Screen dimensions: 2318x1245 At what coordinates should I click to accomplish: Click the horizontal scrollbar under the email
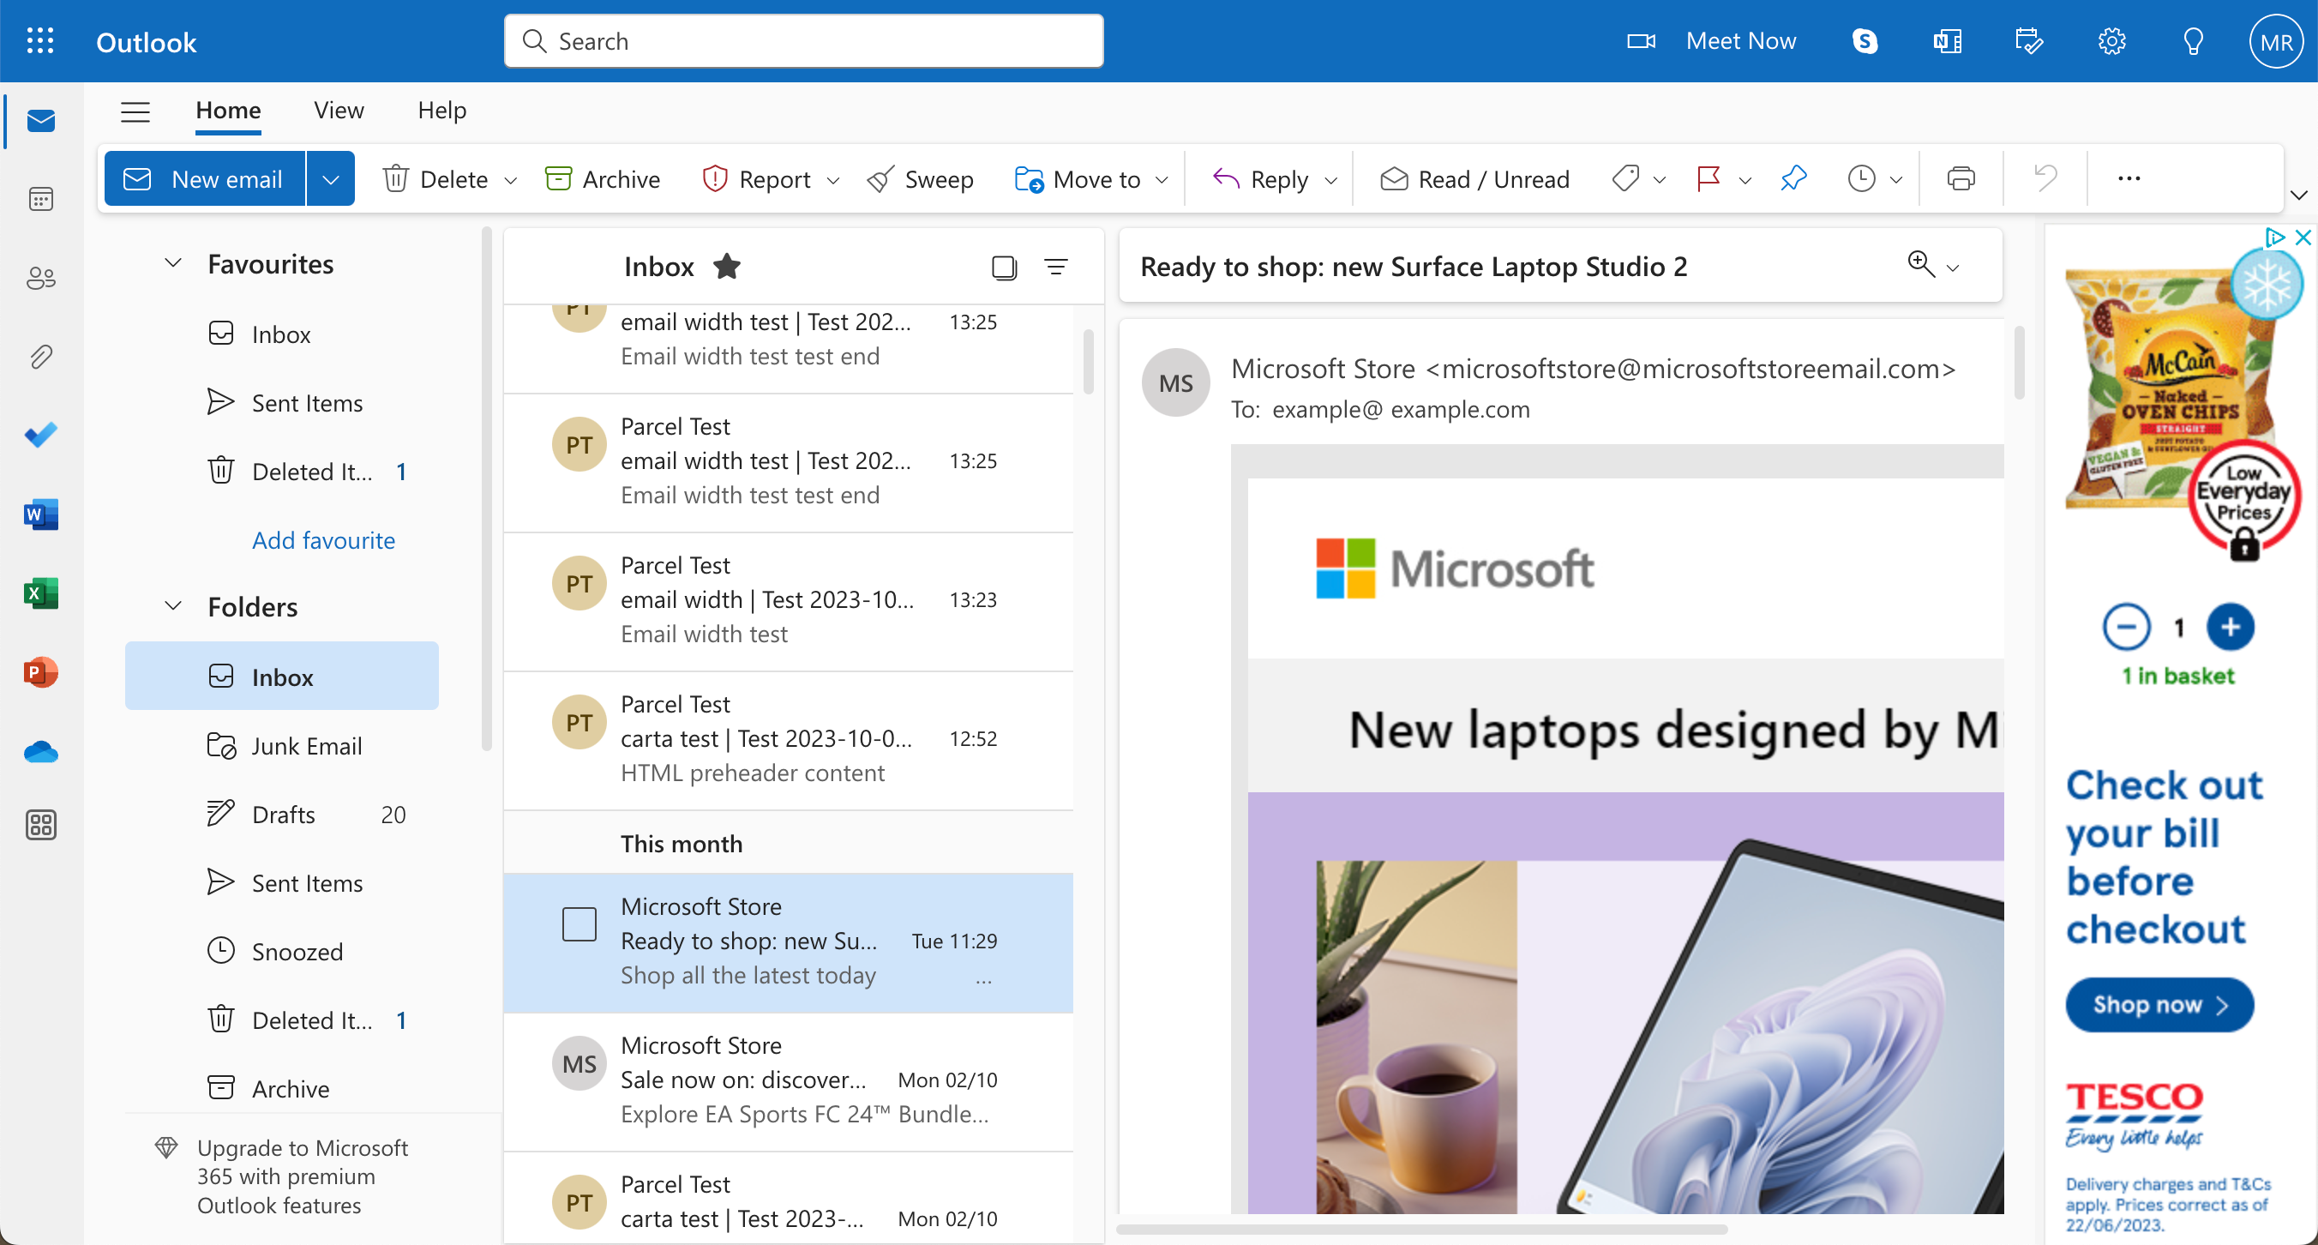(x=1422, y=1229)
